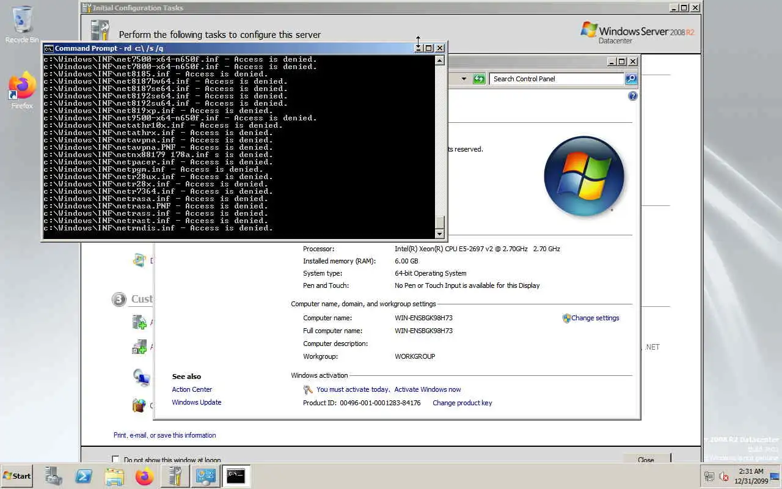Click the 6.00 GB installed memory value
This screenshot has width=782, height=489.
(406, 261)
